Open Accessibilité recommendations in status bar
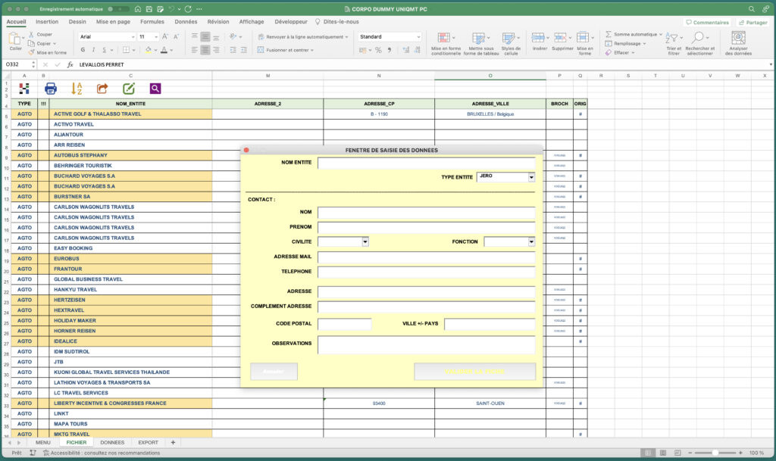Viewport: 776px width, 461px height. coord(102,453)
